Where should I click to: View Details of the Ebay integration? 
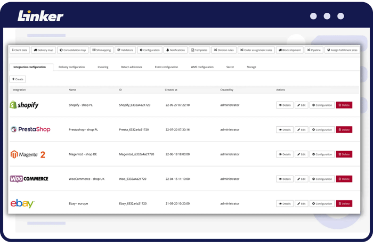click(285, 204)
